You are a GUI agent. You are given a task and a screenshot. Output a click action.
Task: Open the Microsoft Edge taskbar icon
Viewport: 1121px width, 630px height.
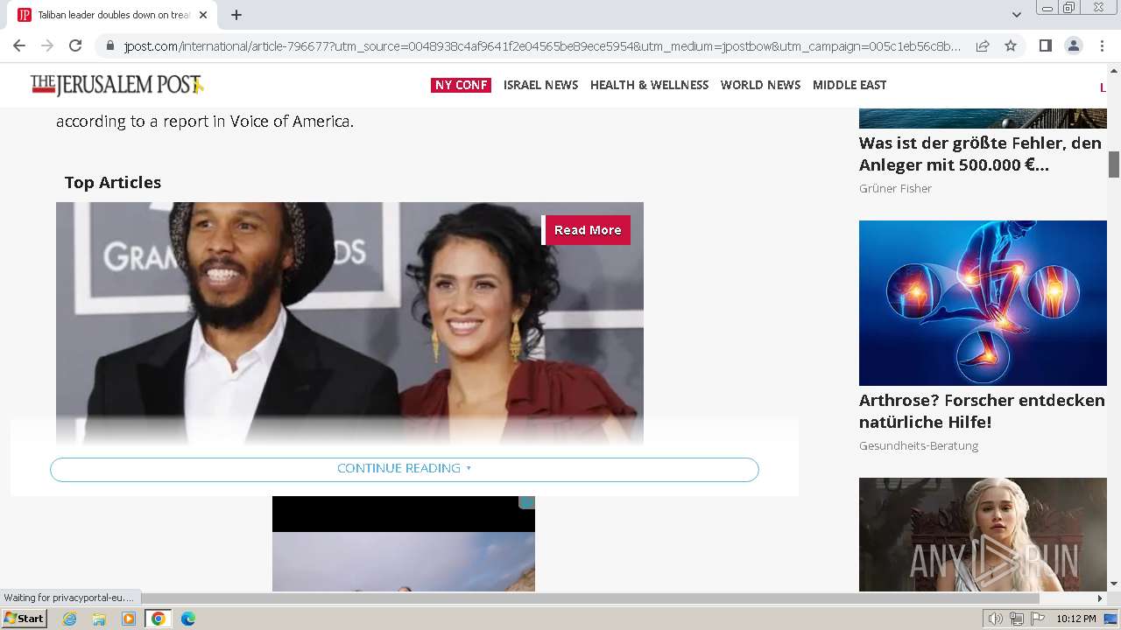(x=188, y=619)
